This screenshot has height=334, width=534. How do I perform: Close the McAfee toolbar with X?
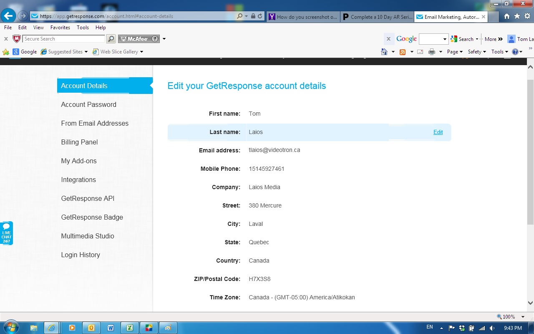[6, 39]
